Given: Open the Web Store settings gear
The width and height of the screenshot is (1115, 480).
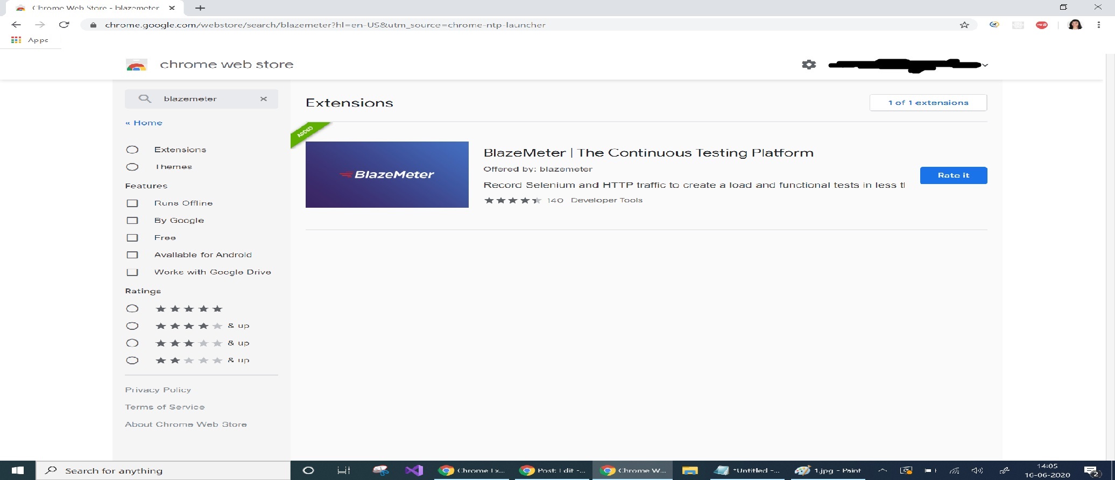Looking at the screenshot, I should (809, 65).
